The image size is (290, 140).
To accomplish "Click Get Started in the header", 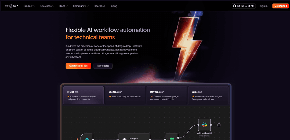I will [281, 6].
